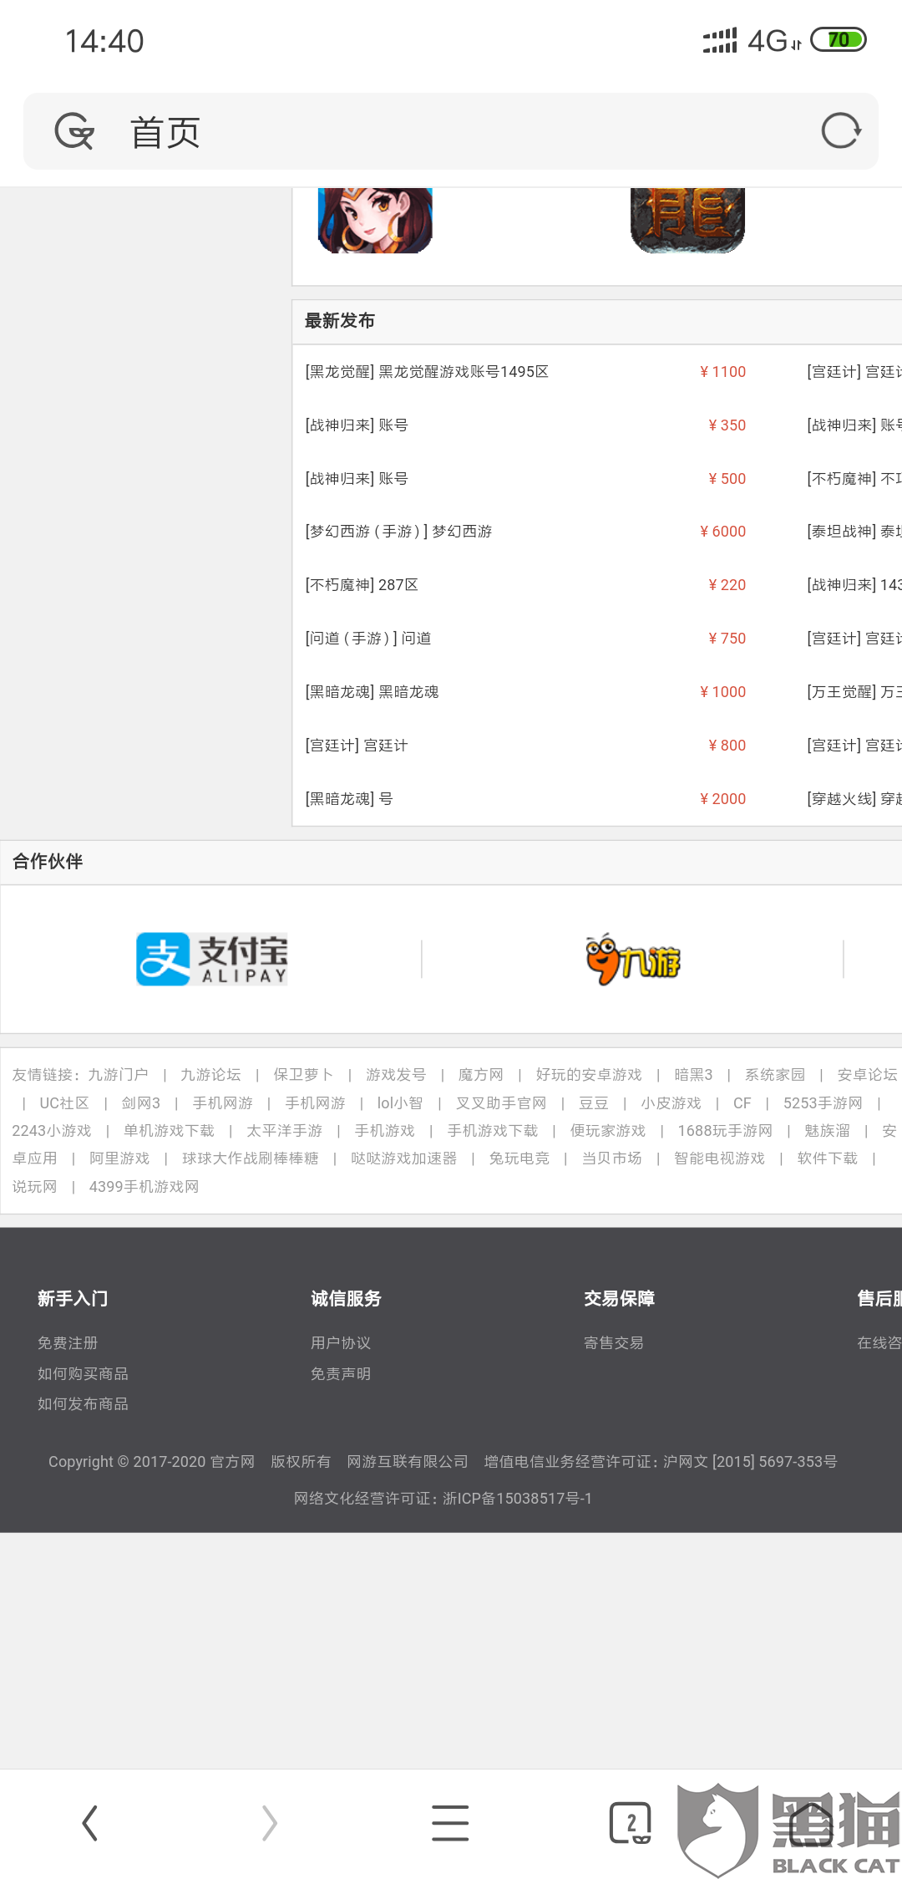Screen dimensions: 902x1879
Task: Go back using the browser back arrow
Action: coord(90,1823)
